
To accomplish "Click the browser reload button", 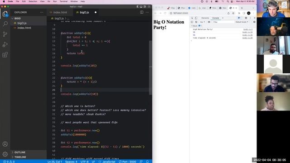I will [x=165, y=13].
